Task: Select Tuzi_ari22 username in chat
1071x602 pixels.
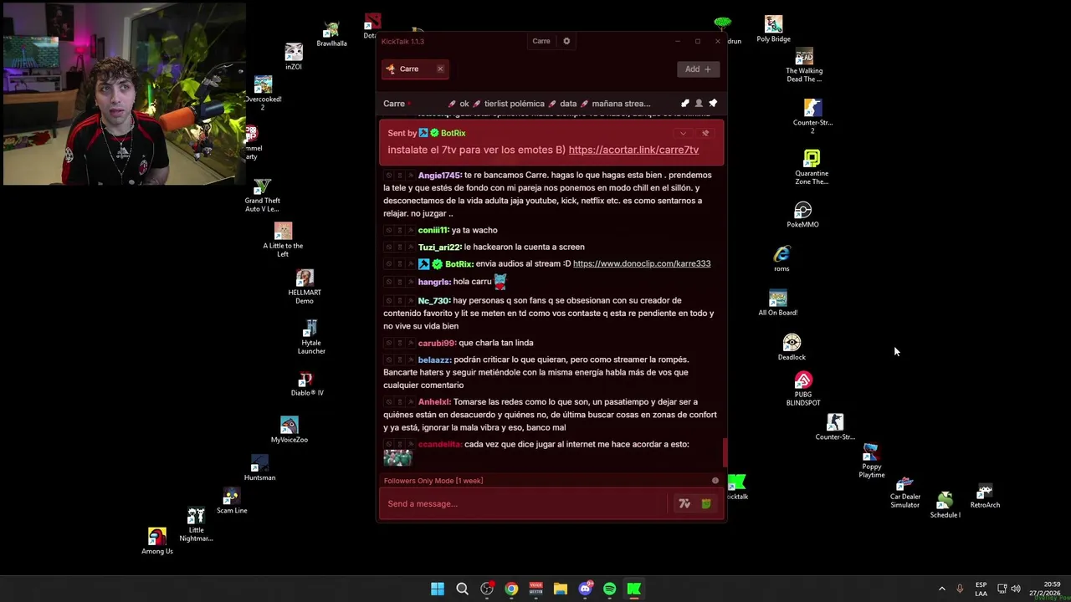Action: pos(439,247)
